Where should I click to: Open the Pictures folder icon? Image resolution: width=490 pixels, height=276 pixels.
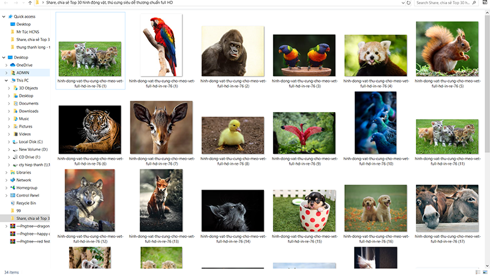point(15,126)
